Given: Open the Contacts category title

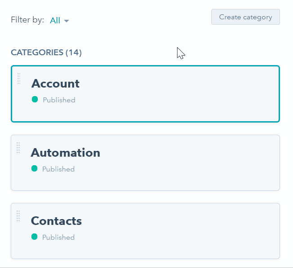Looking at the screenshot, I should pyautogui.click(x=56, y=221).
